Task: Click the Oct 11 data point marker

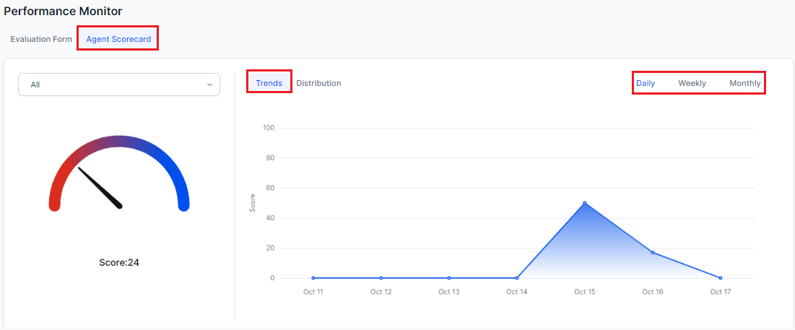Action: (x=313, y=278)
